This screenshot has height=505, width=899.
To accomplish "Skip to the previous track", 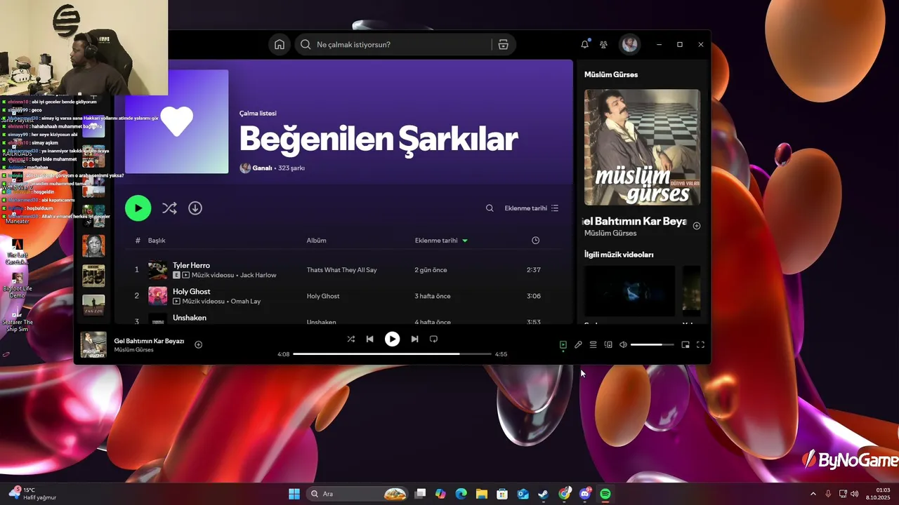I will point(370,339).
